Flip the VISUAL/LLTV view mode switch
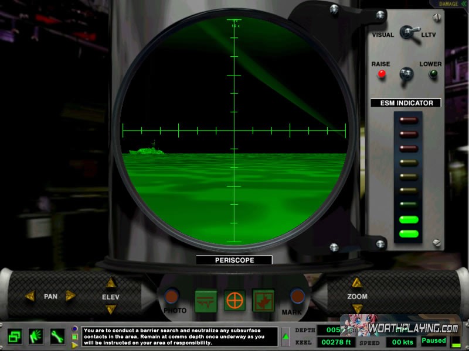469x351 pixels. tap(406, 33)
